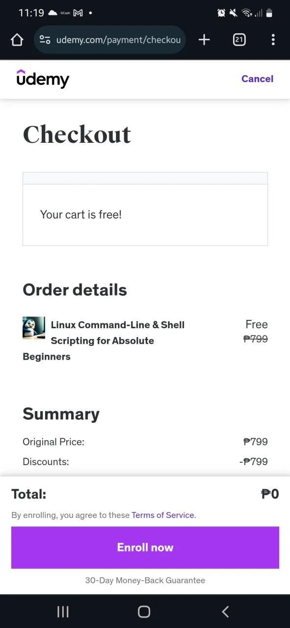Tap the site settings icon in address bar
This screenshot has height=628, width=290.
click(45, 40)
